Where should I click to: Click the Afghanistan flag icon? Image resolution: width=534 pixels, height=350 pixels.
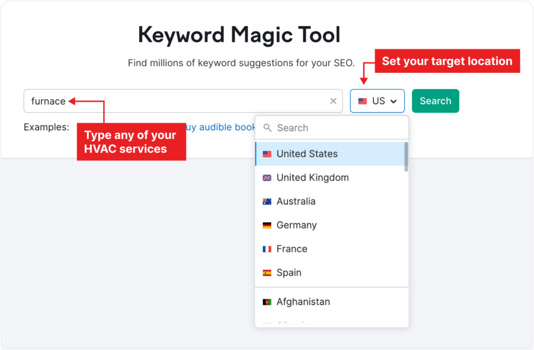pyautogui.click(x=267, y=302)
